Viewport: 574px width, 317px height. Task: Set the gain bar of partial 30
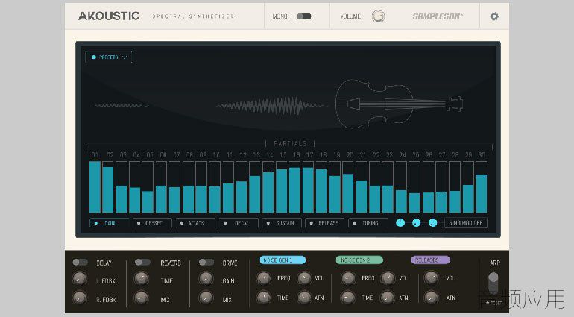pos(482,187)
